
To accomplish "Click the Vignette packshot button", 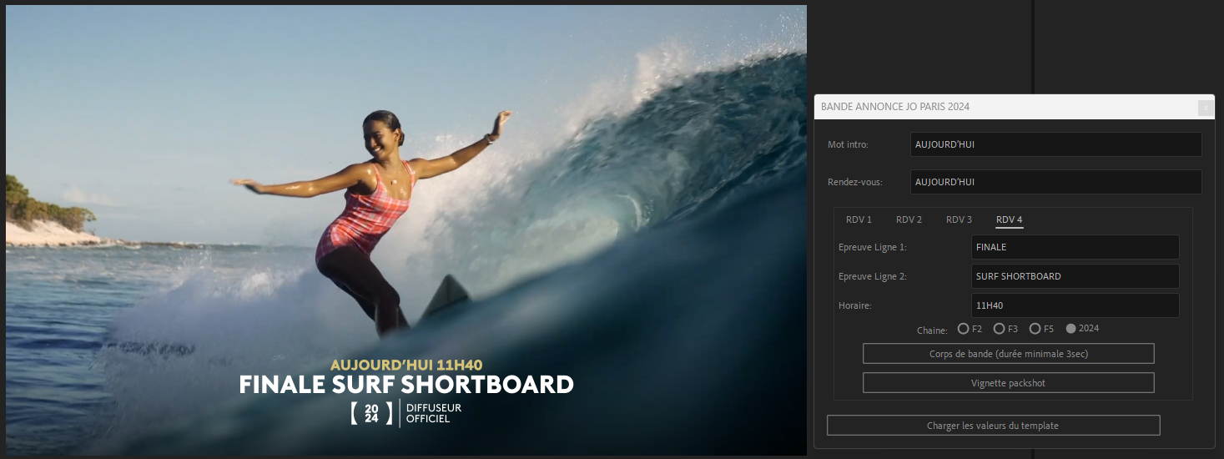I will [x=1008, y=383].
